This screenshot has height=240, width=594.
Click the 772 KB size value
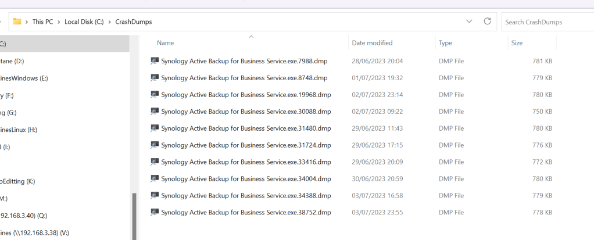click(542, 162)
